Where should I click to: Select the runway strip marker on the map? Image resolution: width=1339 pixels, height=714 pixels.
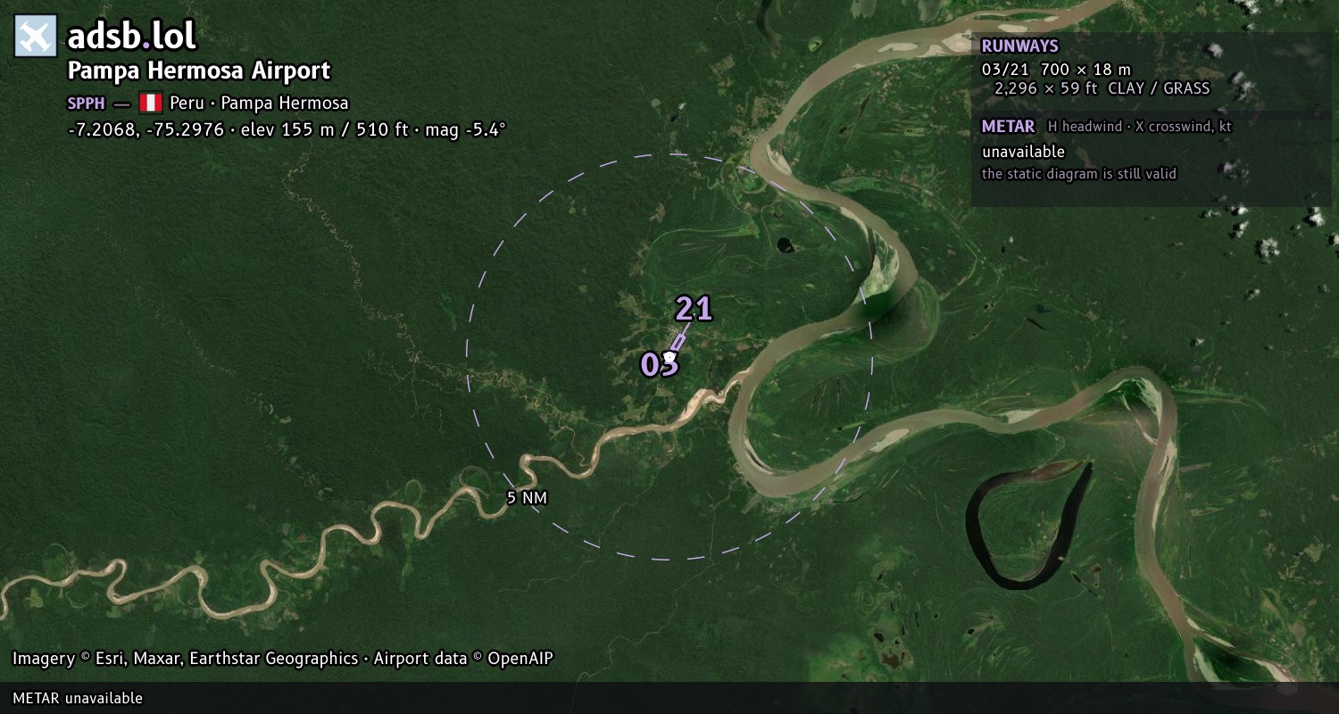pos(678,342)
